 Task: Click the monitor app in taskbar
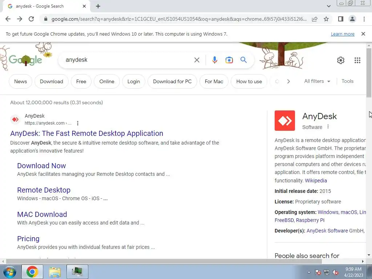pos(77,272)
